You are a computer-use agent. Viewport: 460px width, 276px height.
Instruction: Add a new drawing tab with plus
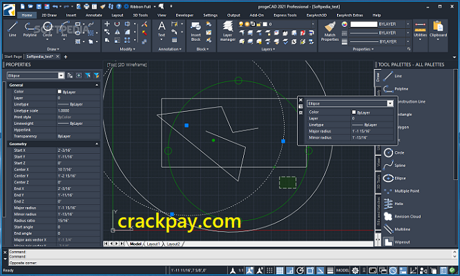coord(66,57)
